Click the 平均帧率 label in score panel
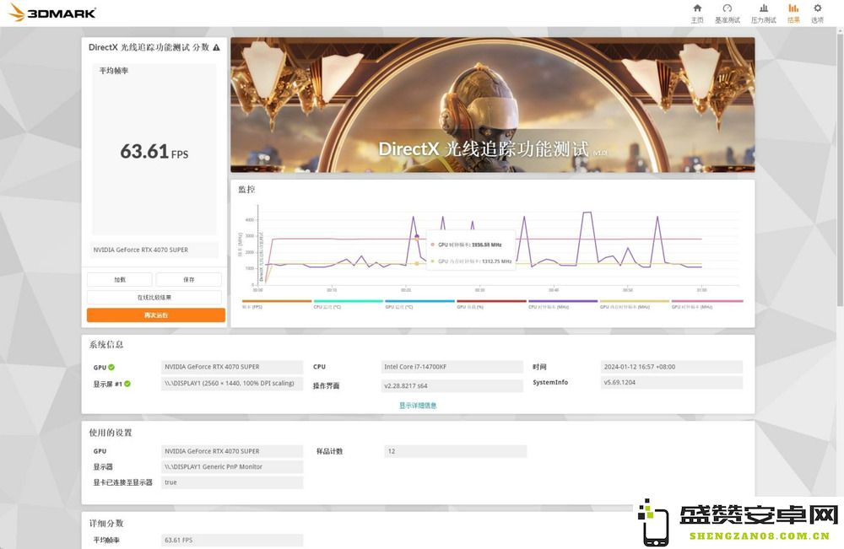Image resolution: width=844 pixels, height=549 pixels. tap(114, 71)
